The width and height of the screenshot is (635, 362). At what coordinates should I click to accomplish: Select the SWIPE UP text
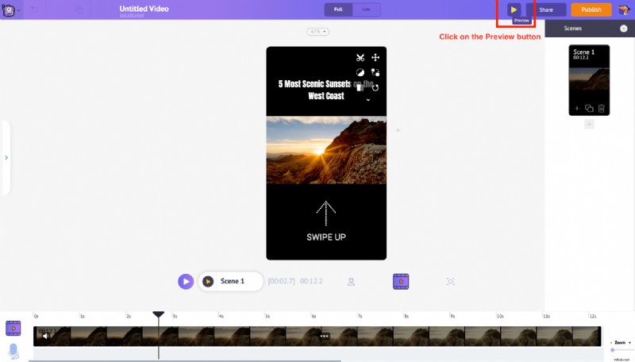click(326, 237)
